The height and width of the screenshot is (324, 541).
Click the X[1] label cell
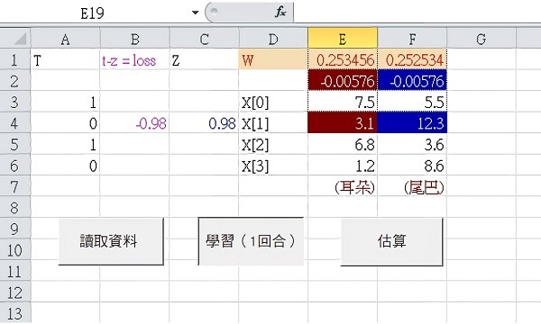pos(273,123)
